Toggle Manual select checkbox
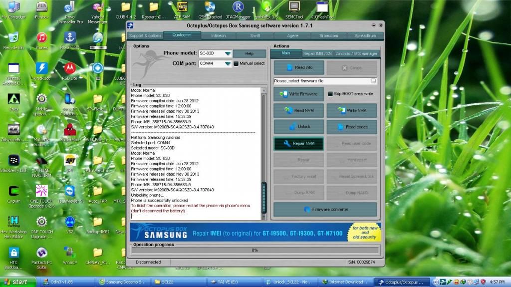The height and width of the screenshot is (287, 511). [x=236, y=63]
